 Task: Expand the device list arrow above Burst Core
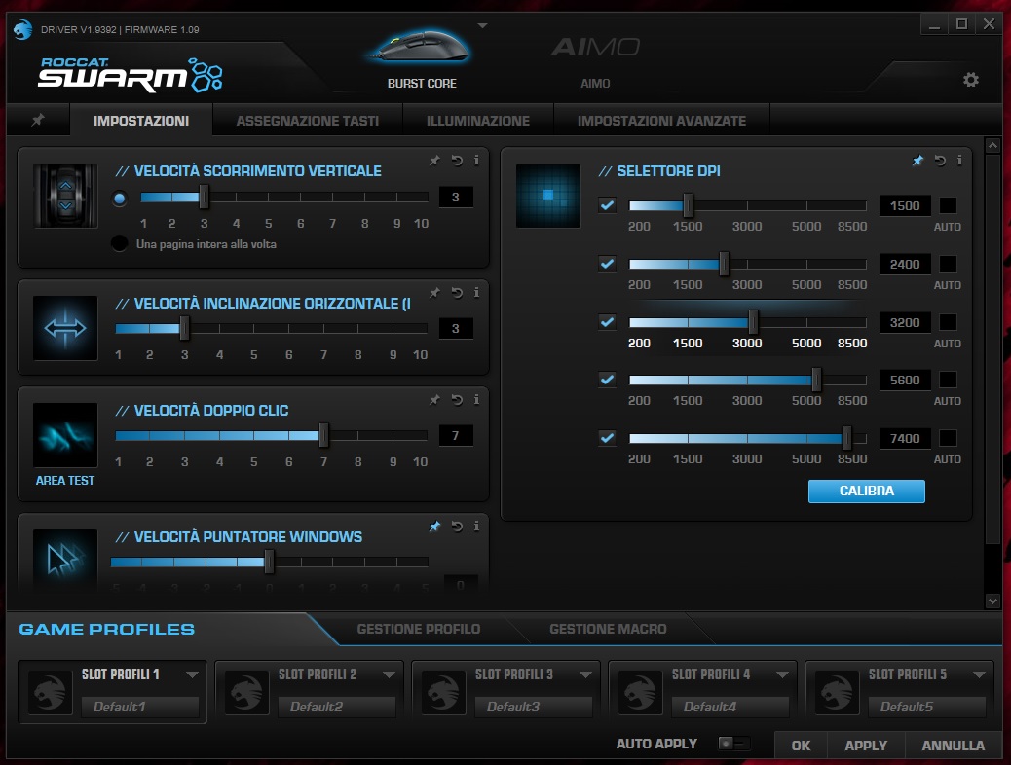pyautogui.click(x=482, y=25)
